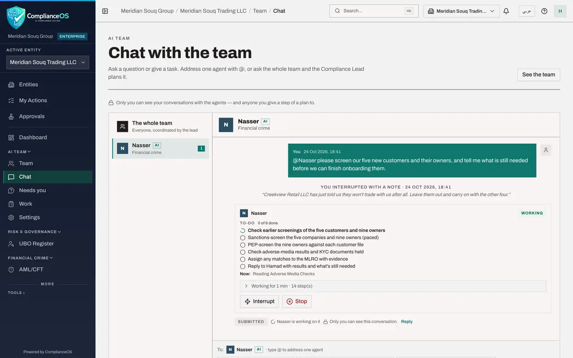Go to Meridian Souq Group breadcrumb

pos(147,11)
